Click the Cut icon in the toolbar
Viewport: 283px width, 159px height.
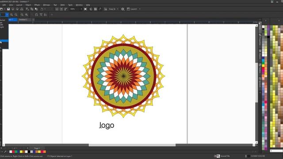point(27,9)
